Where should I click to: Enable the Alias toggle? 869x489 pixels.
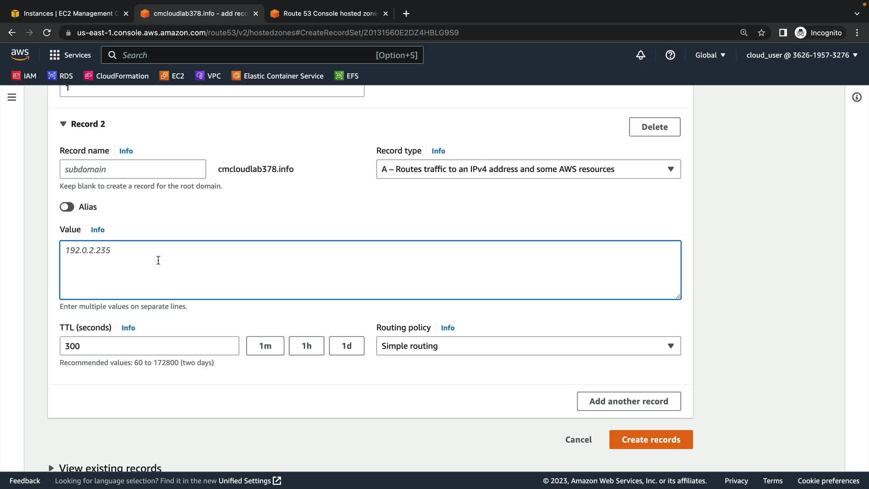pyautogui.click(x=67, y=207)
